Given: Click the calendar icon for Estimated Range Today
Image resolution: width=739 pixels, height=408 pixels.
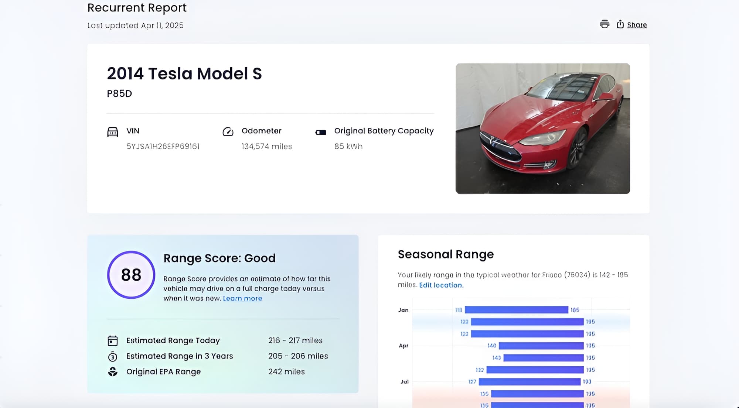Looking at the screenshot, I should [113, 340].
